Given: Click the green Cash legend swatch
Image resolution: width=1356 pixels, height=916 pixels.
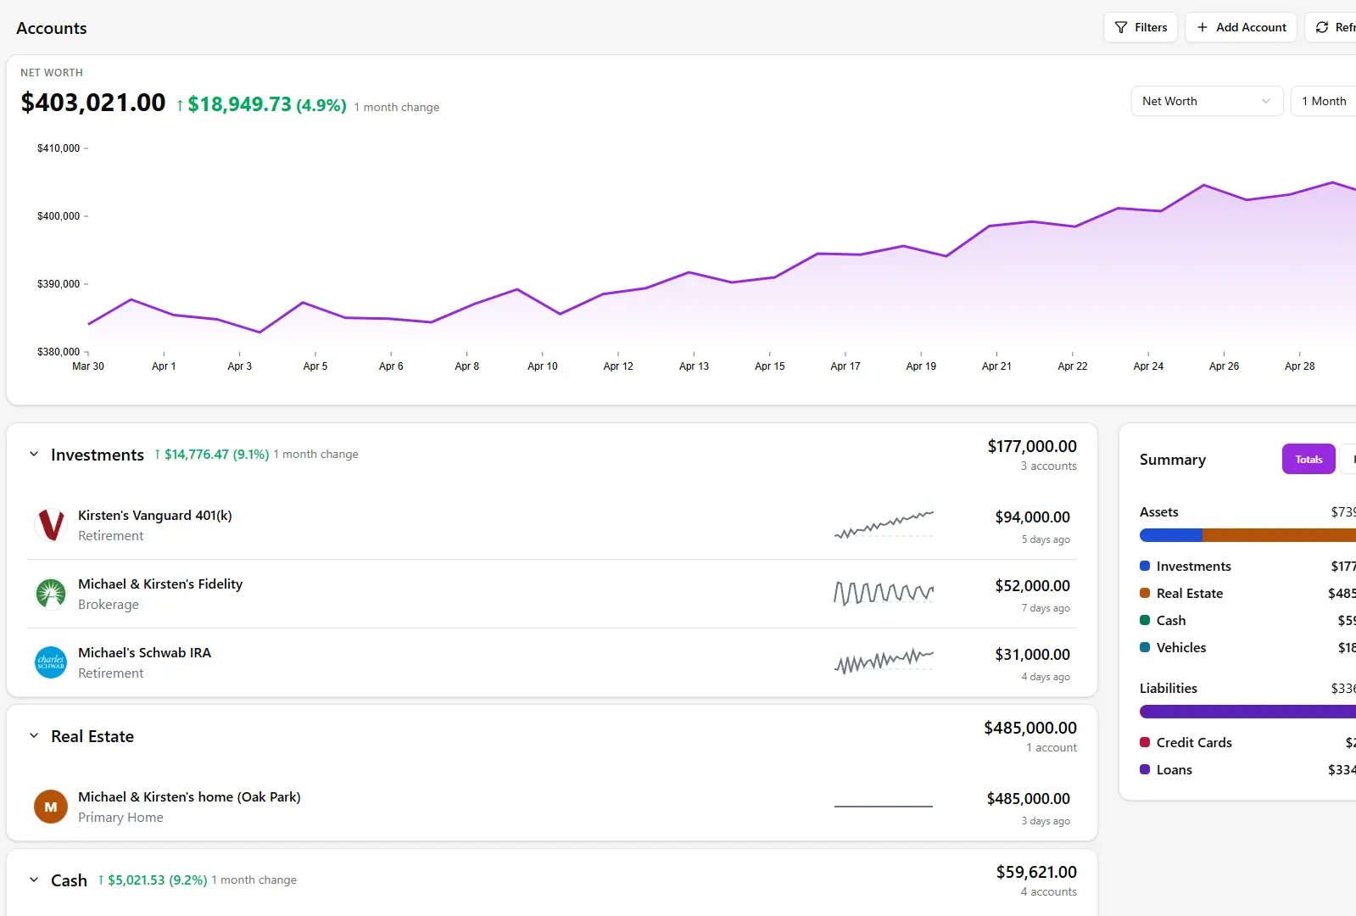Looking at the screenshot, I should coord(1145,620).
